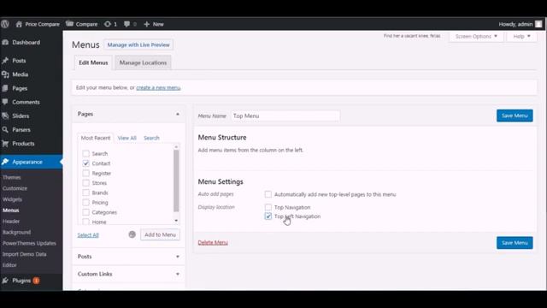Click the pages list scroll-up arrow
This screenshot has height=308, width=547.
176,147
